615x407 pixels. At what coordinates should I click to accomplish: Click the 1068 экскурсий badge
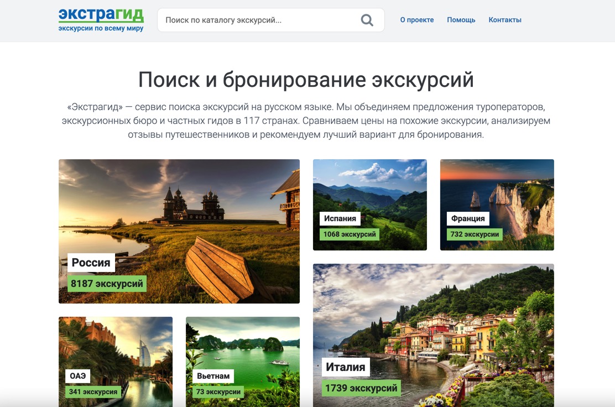350,234
